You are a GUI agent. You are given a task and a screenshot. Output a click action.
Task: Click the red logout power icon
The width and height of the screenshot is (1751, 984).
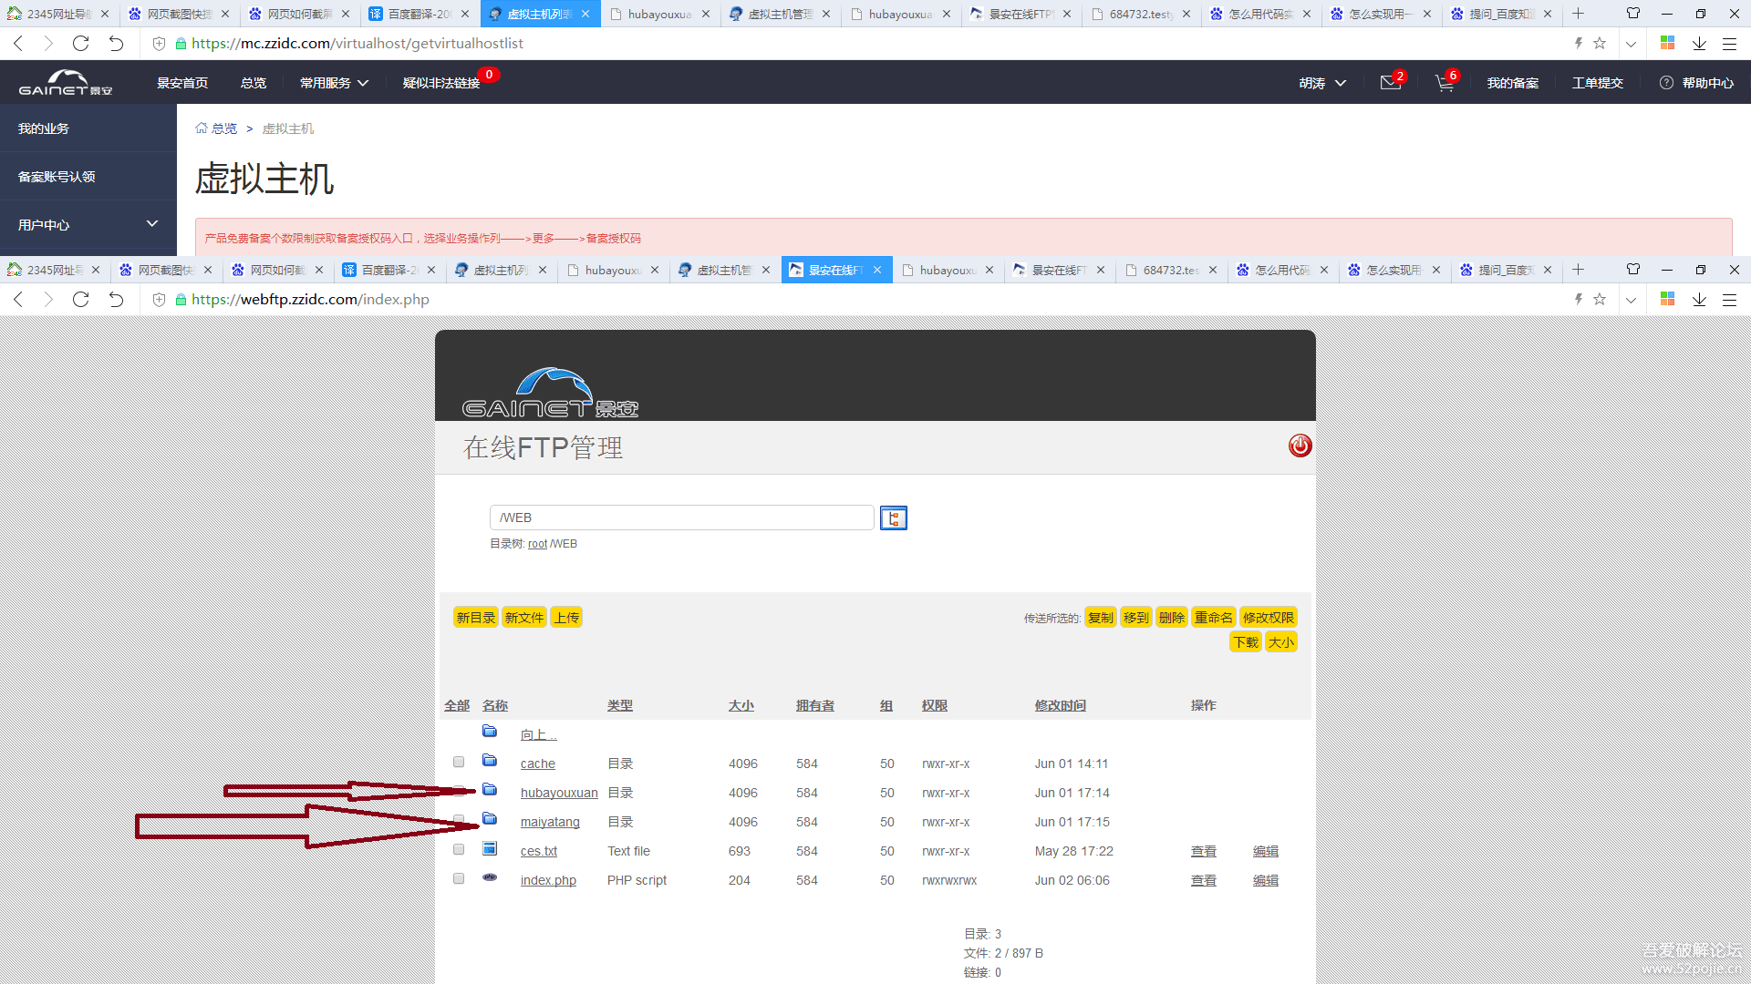(x=1300, y=446)
